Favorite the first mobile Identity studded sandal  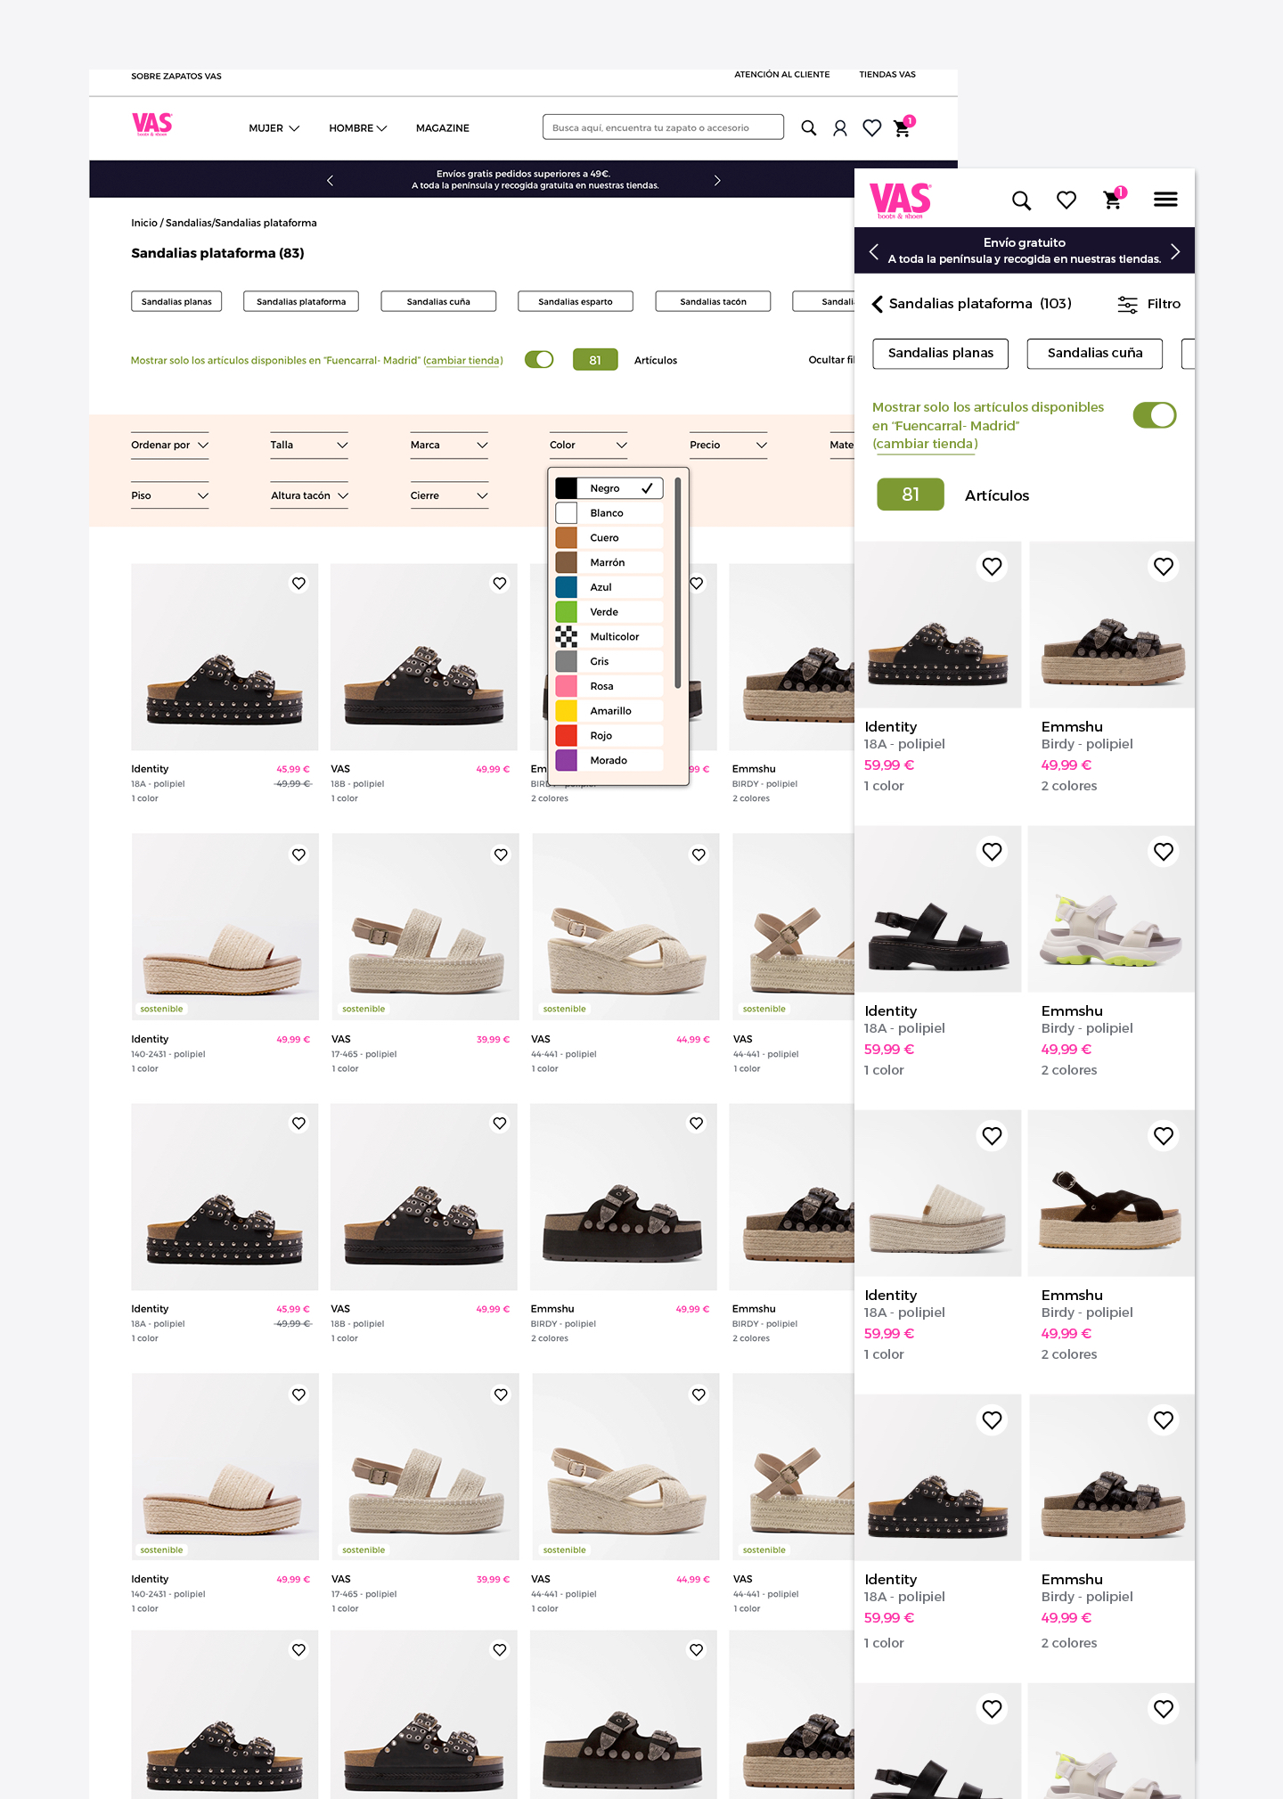pos(992,567)
